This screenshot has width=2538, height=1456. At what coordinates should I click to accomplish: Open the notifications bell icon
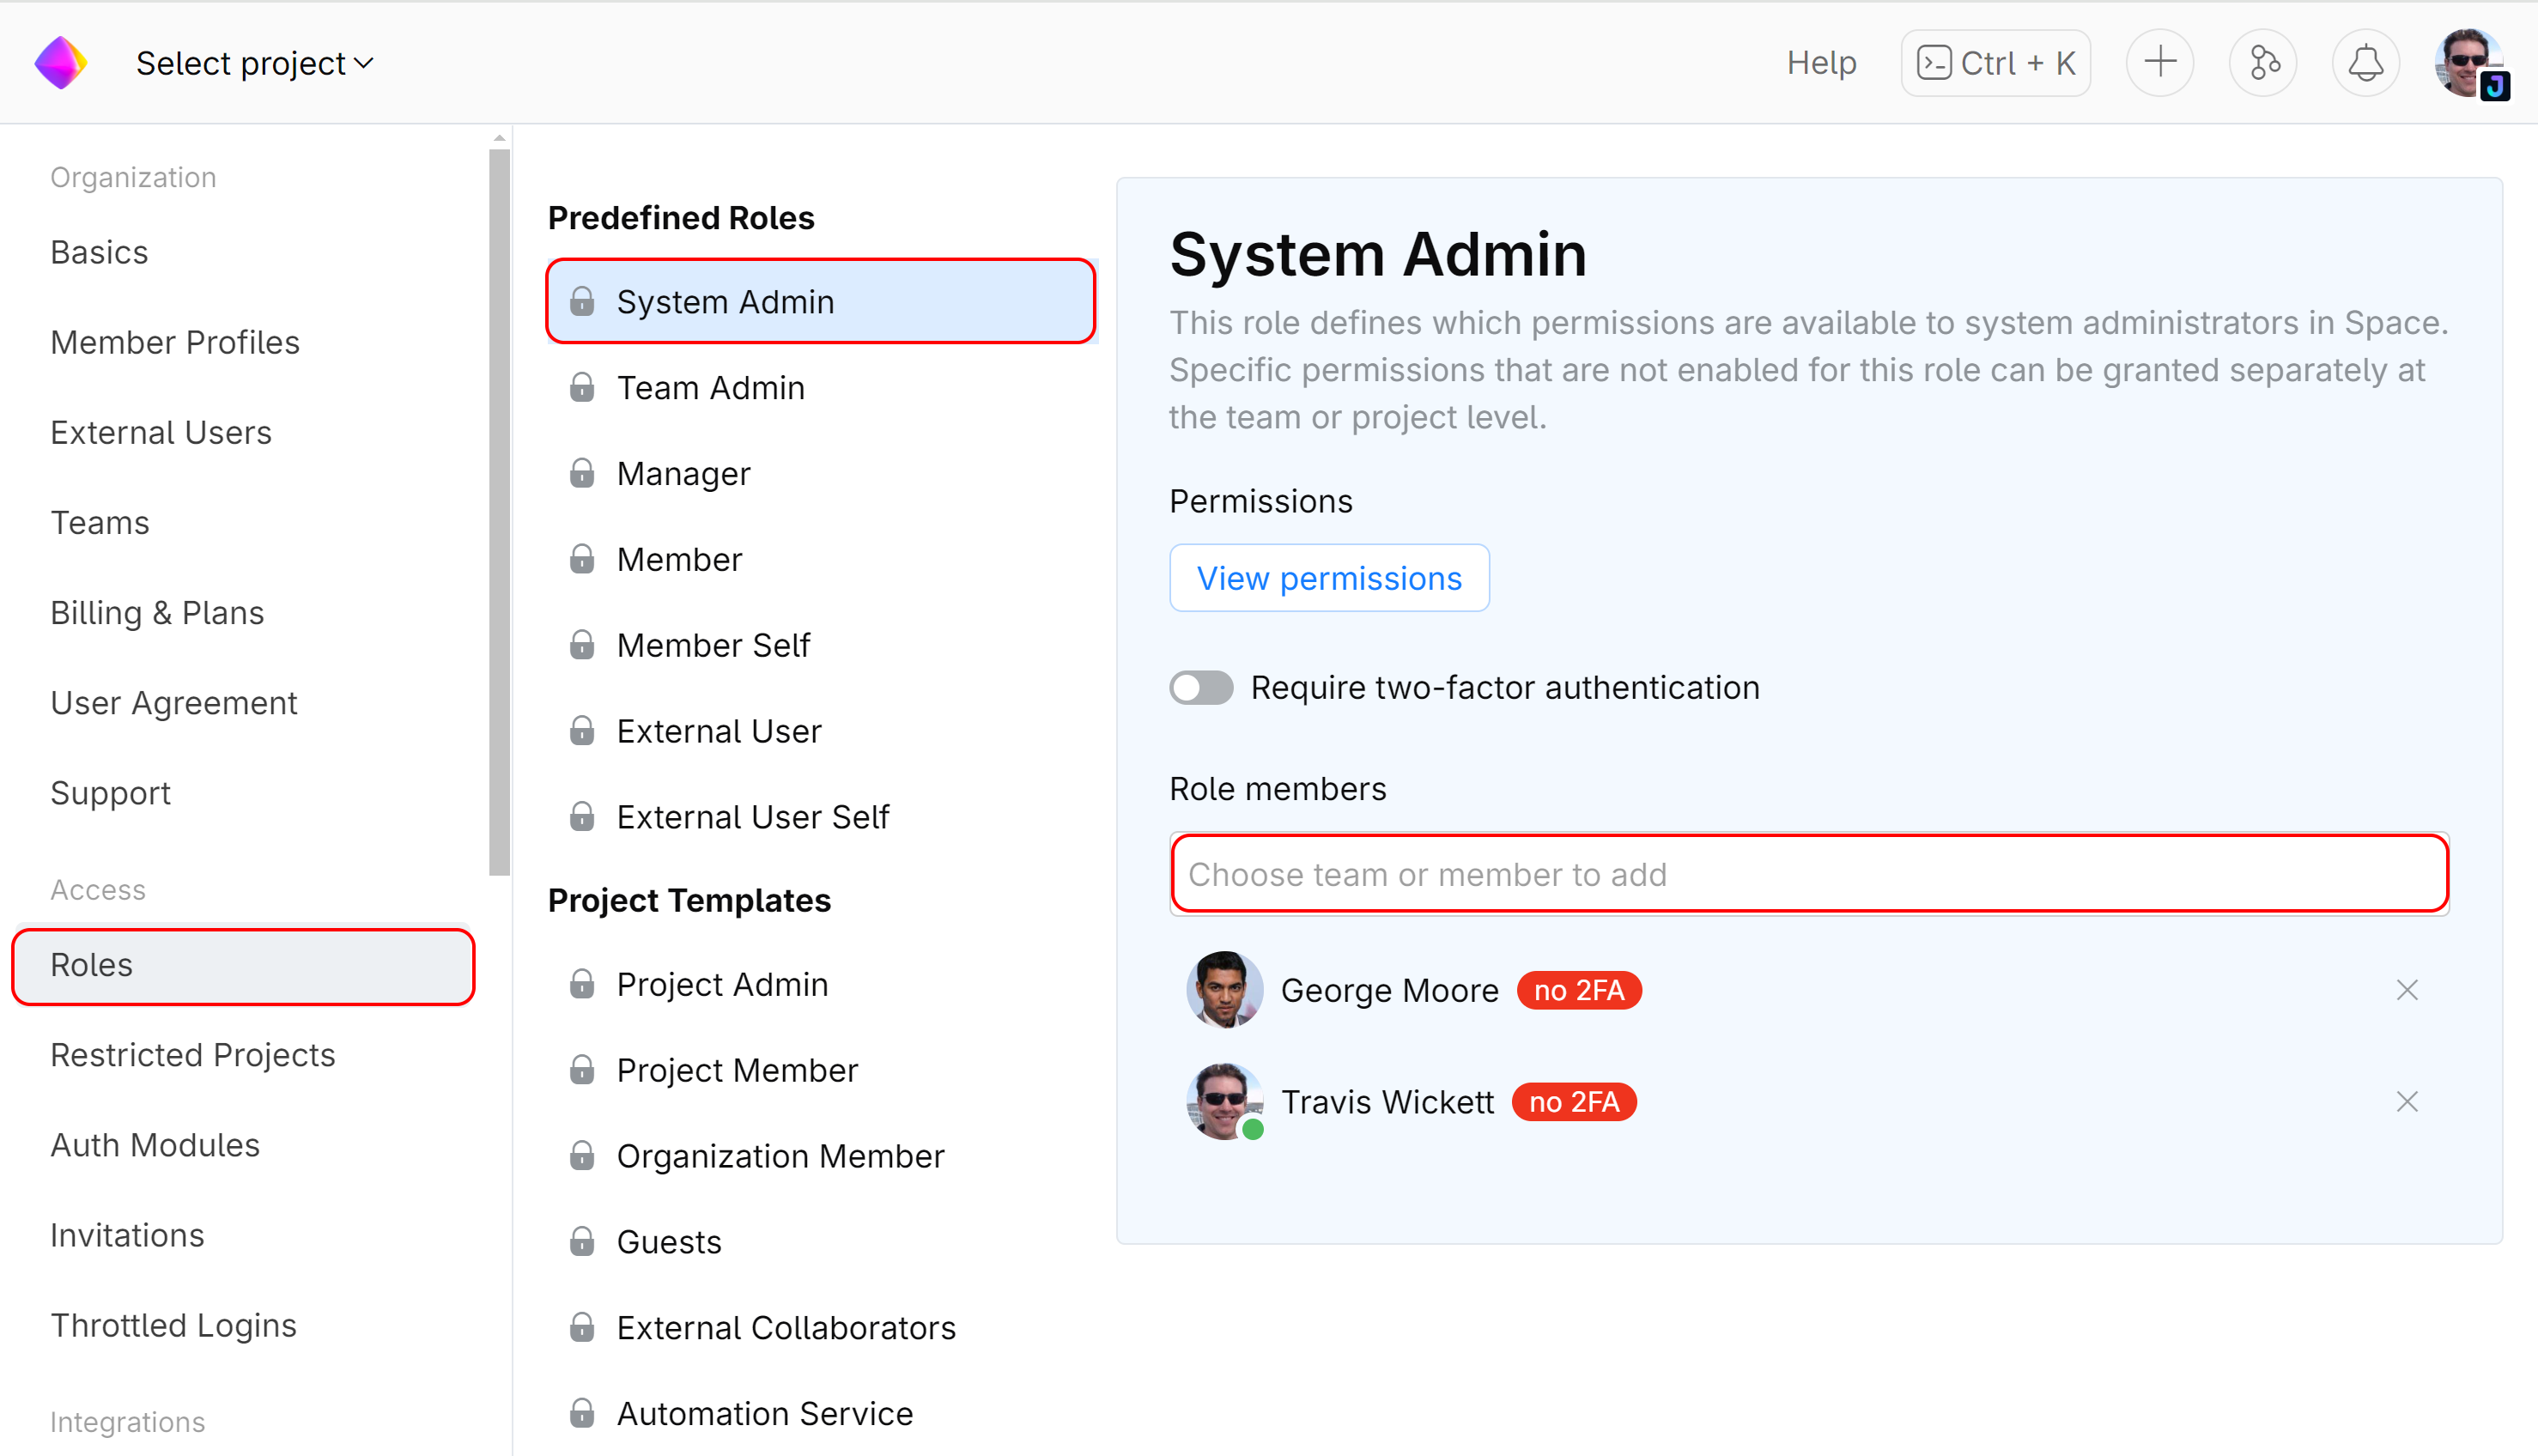(2365, 63)
